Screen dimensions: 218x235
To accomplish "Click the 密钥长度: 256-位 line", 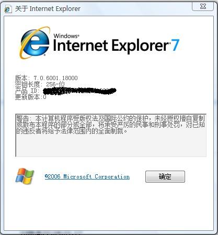I will point(40,84).
